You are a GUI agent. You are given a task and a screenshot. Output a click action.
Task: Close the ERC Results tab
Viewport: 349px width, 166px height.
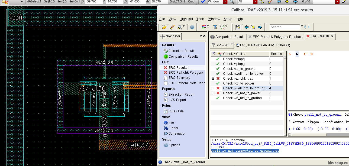(x=332, y=36)
